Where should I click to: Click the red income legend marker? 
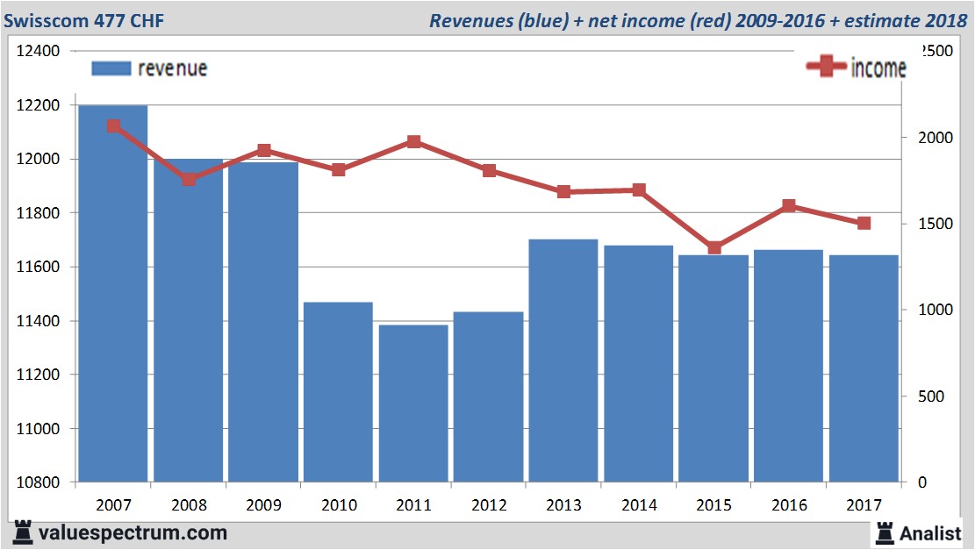tap(827, 66)
